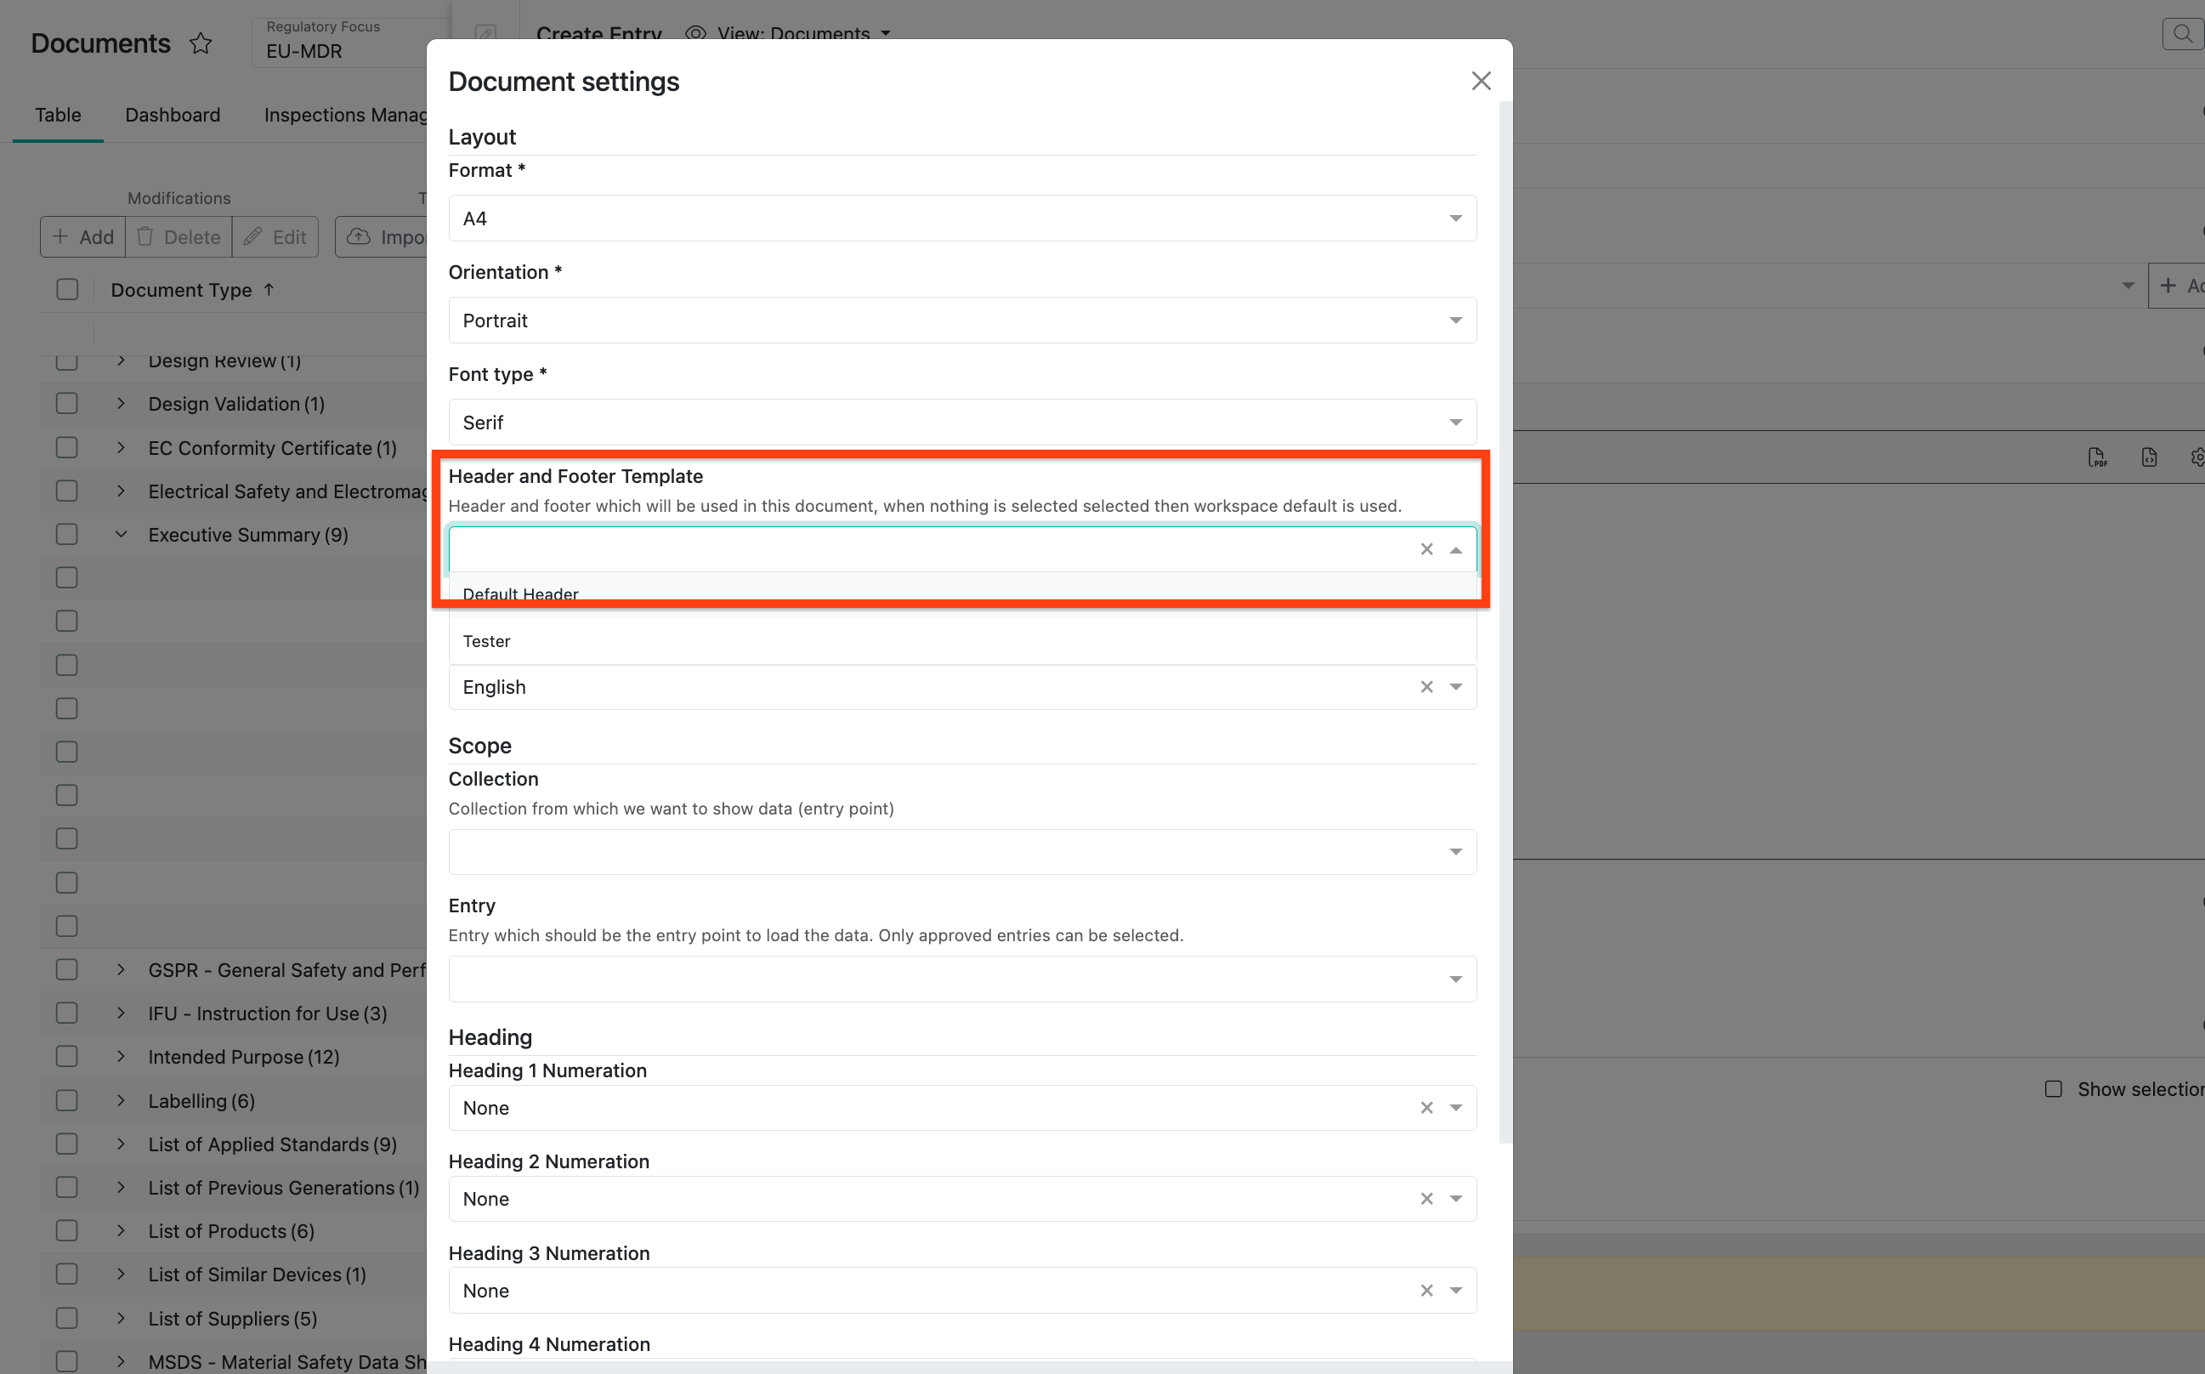Open the Font type Serif dropdown

[962, 423]
